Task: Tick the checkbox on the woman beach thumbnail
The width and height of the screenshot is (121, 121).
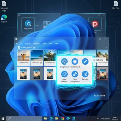Action: pos(19,51)
